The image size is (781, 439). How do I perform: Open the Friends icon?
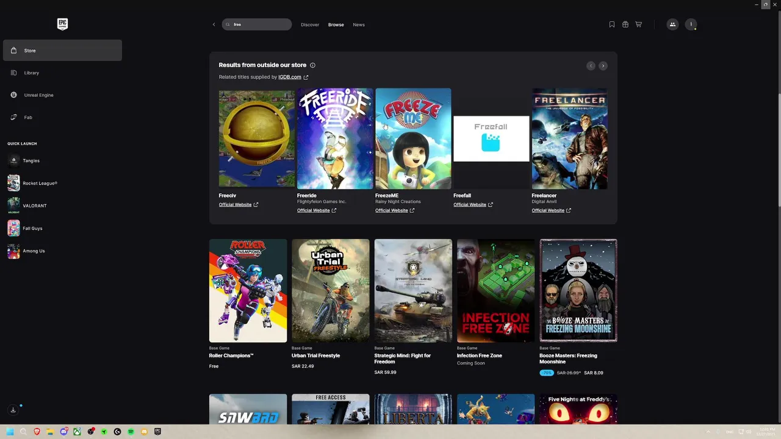(672, 24)
